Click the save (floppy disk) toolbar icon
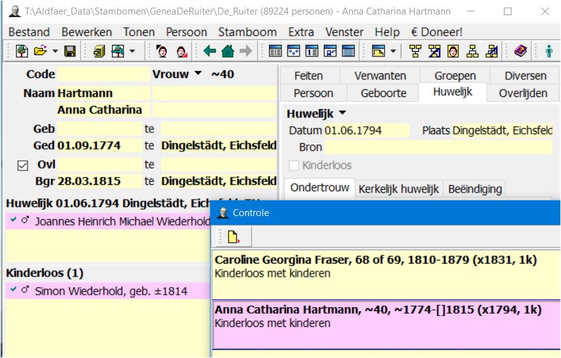561x358 pixels. (x=70, y=51)
